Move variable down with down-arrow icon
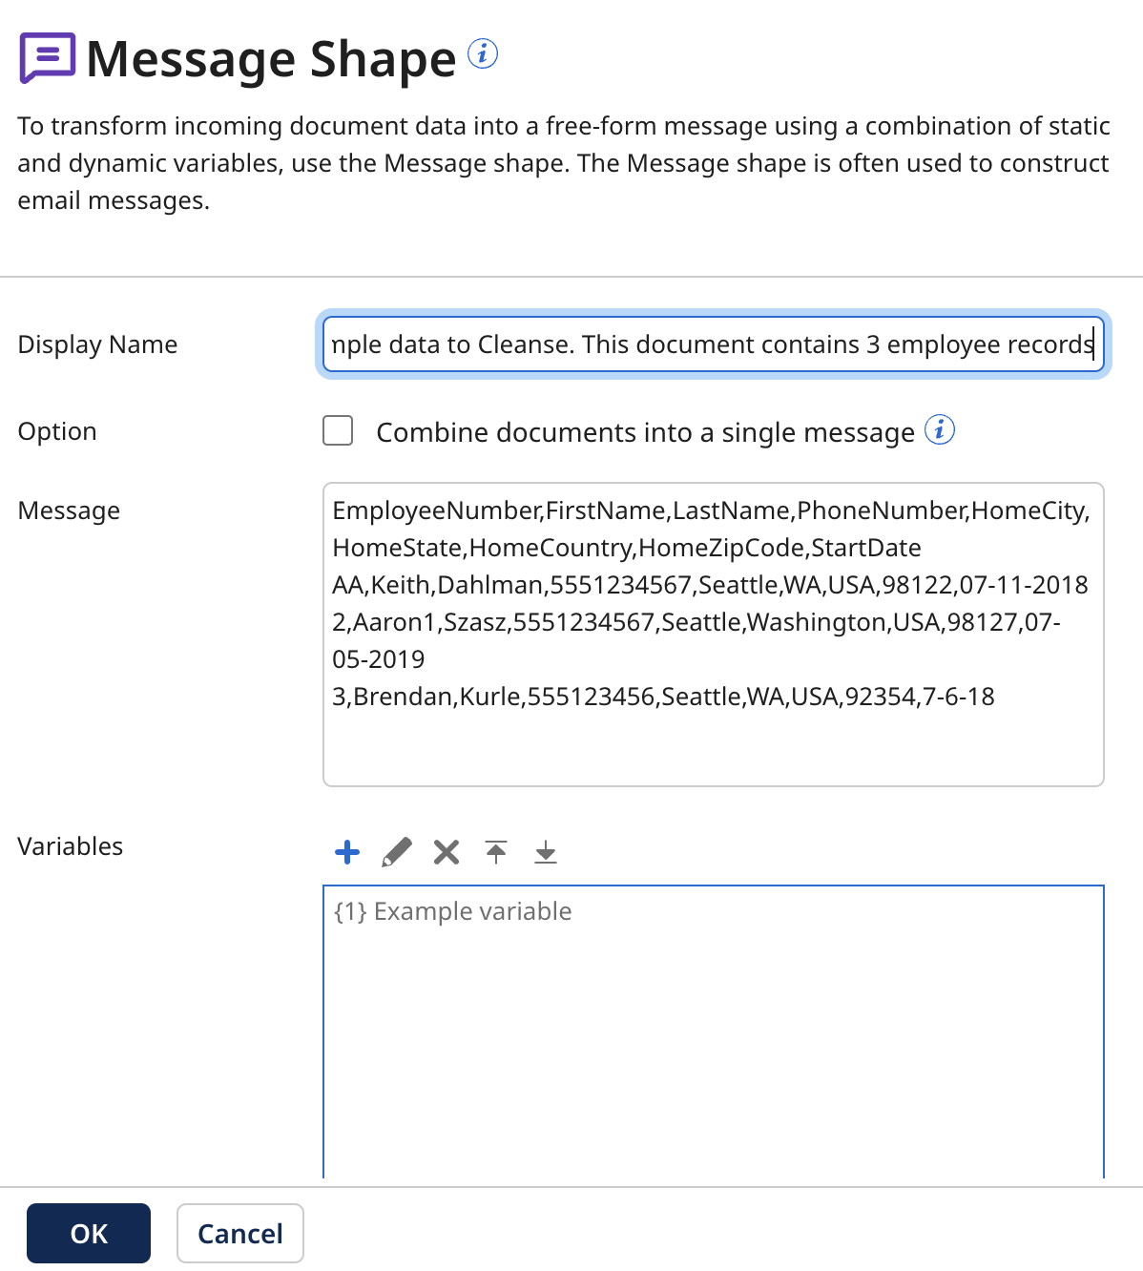The width and height of the screenshot is (1143, 1271). click(x=546, y=852)
